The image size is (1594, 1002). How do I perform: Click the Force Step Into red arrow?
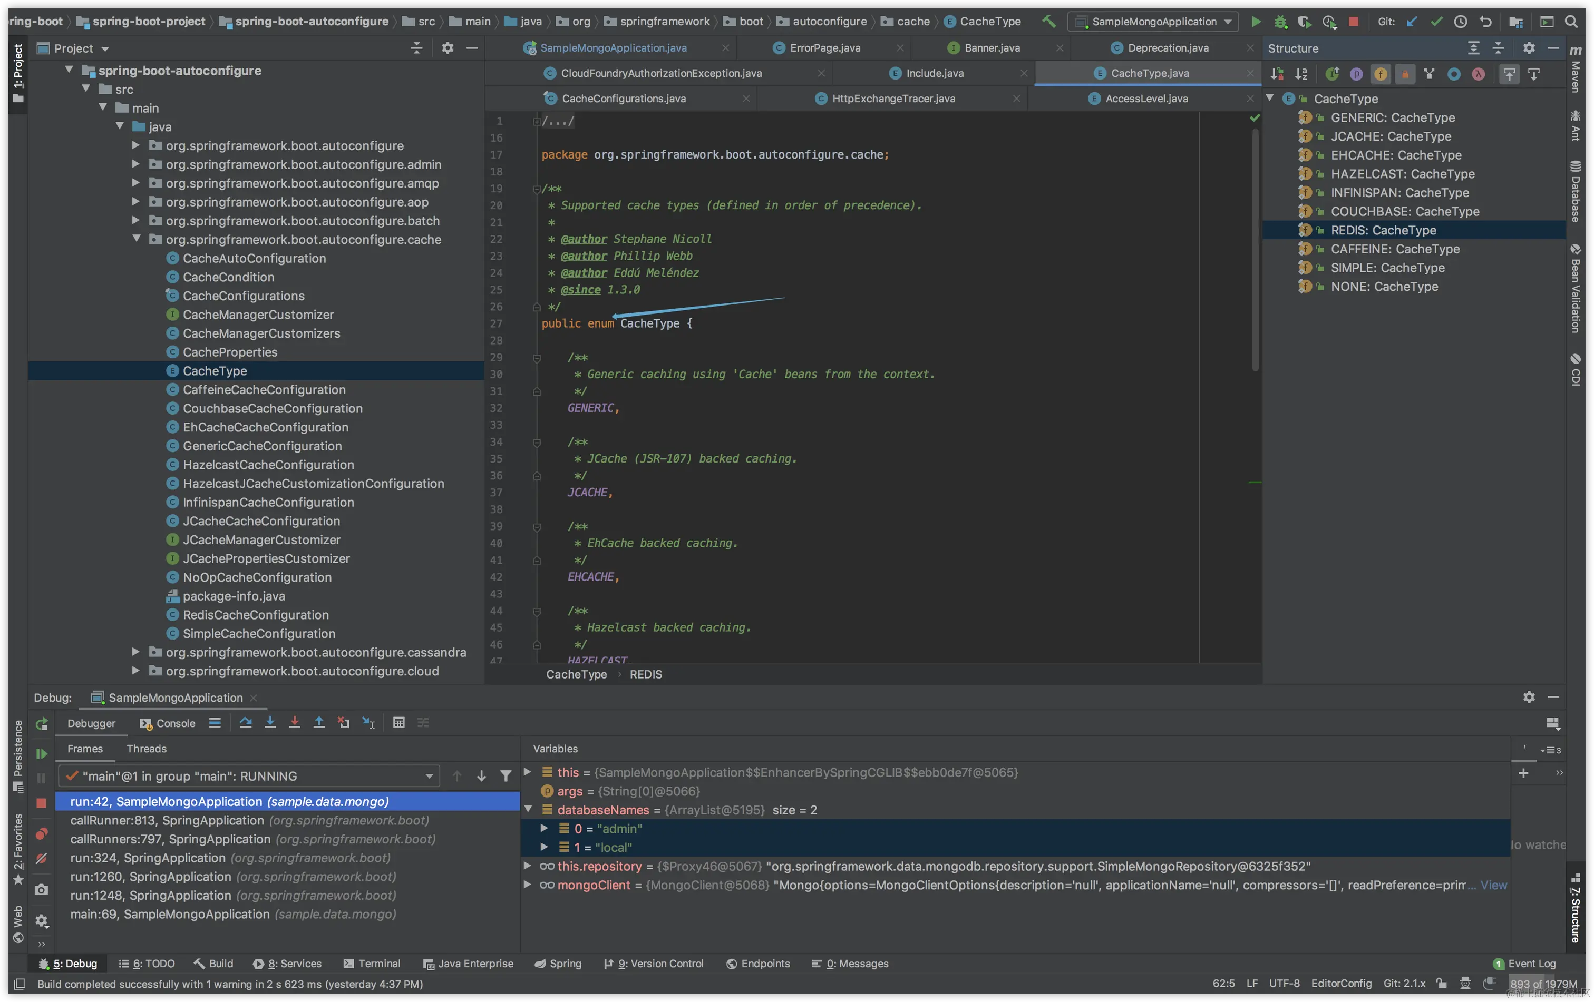[x=295, y=723]
